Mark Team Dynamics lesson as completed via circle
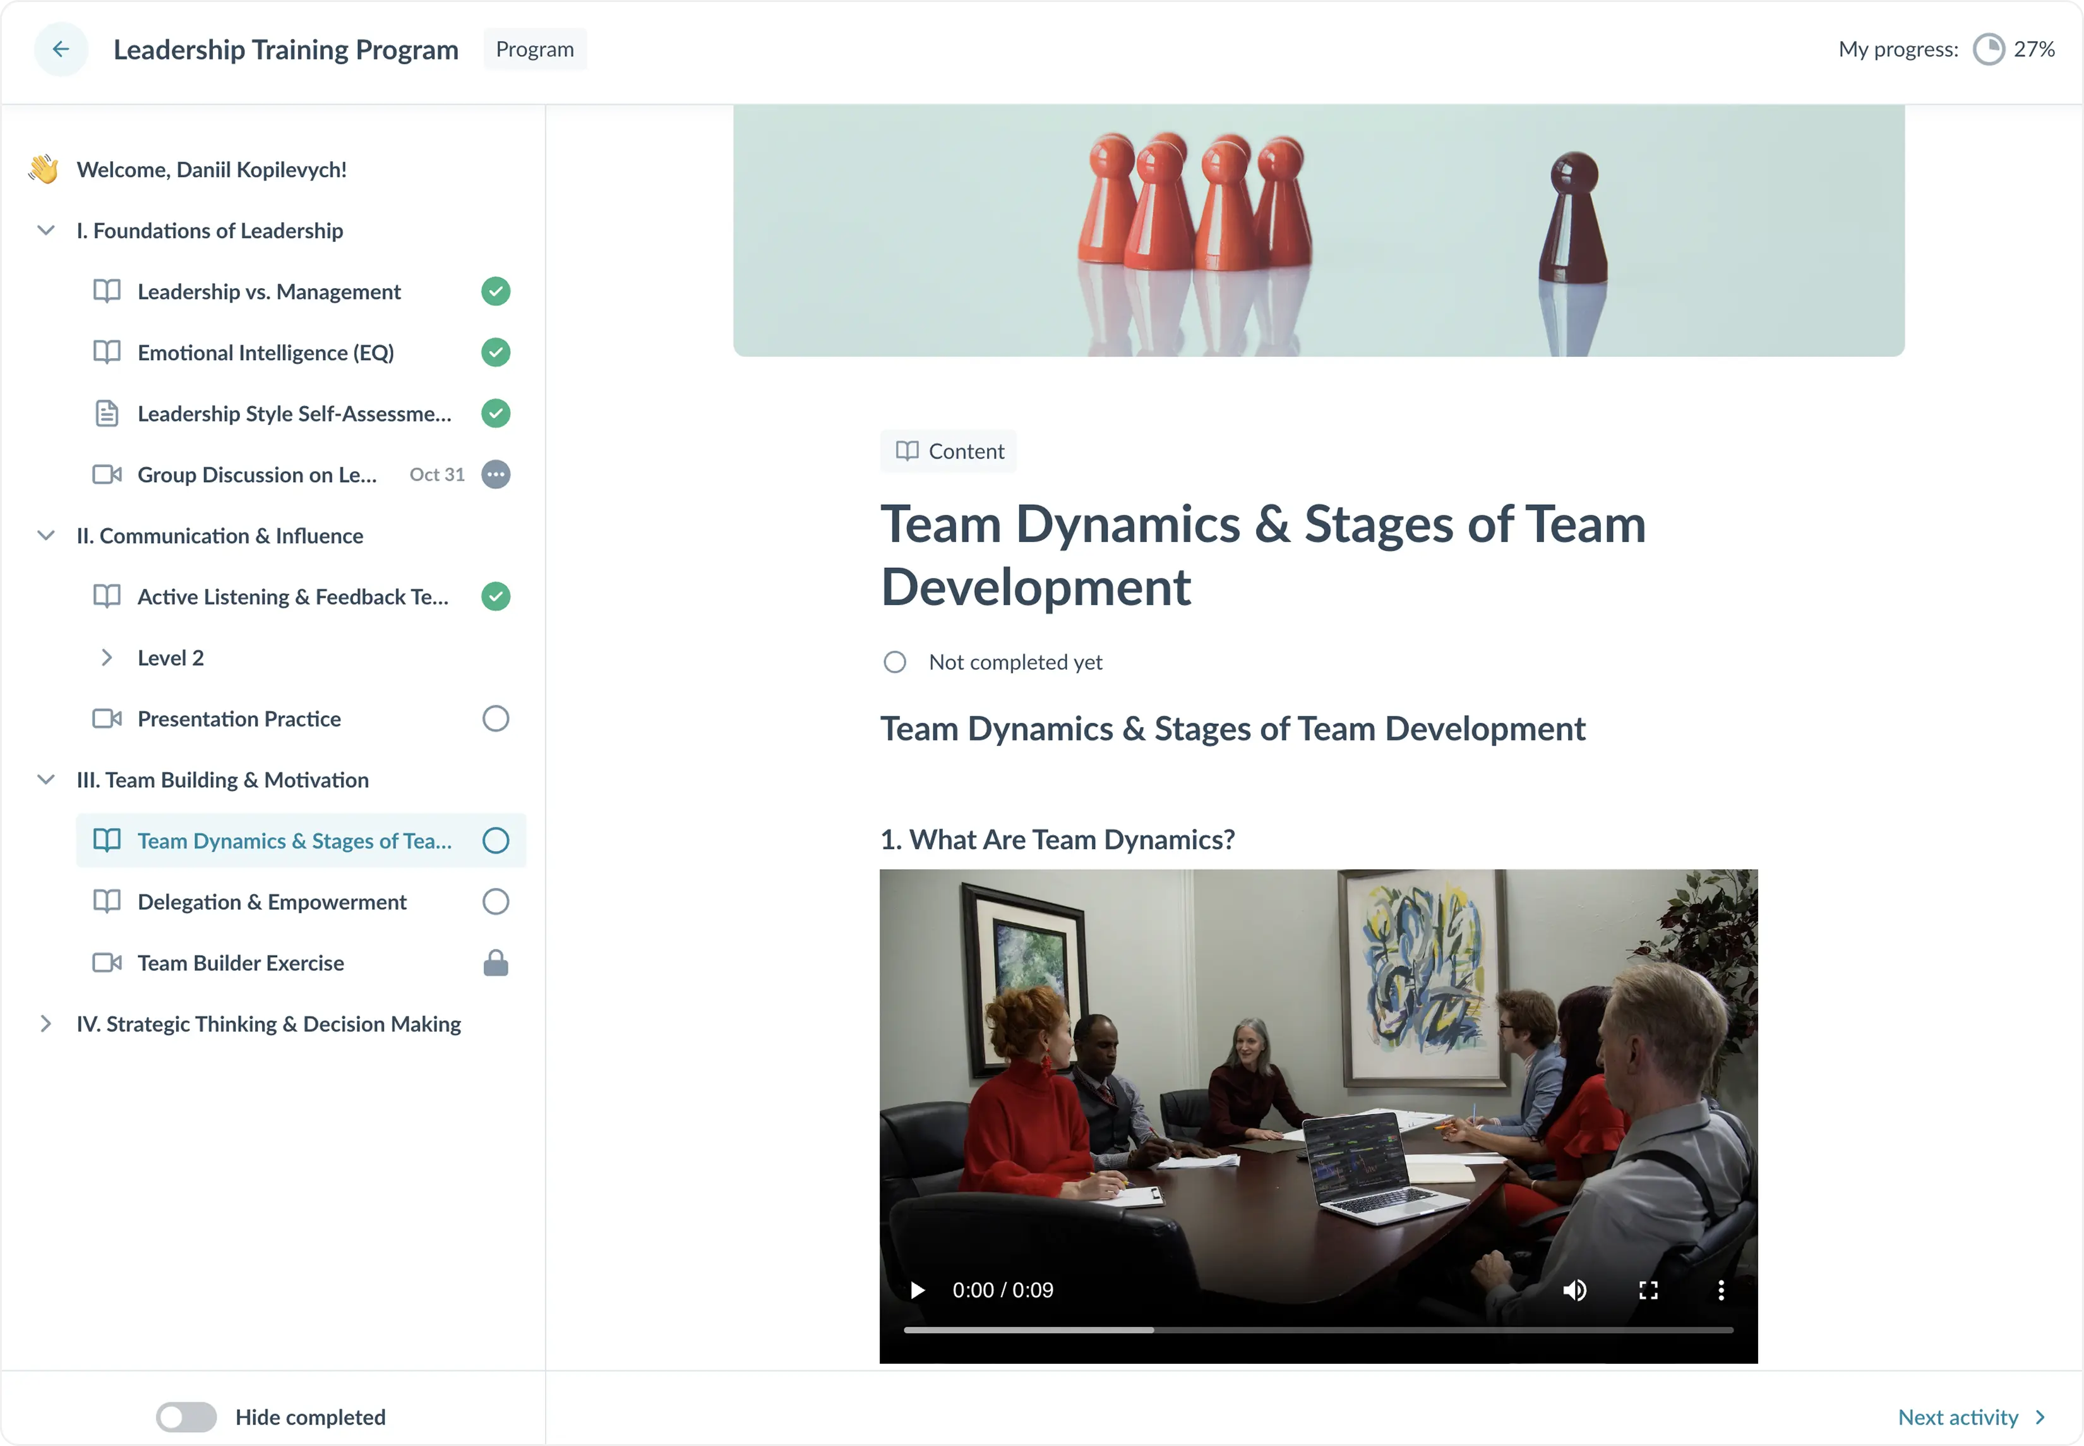The image size is (2084, 1446). [496, 840]
